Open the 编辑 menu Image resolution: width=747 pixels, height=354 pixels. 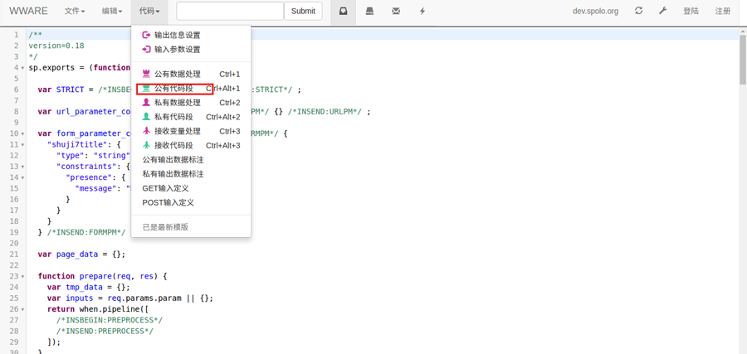(112, 11)
